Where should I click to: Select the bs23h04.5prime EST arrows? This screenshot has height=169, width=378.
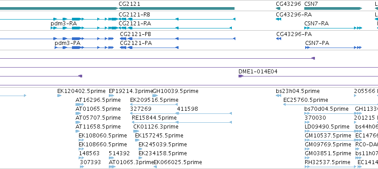tap(279, 96)
